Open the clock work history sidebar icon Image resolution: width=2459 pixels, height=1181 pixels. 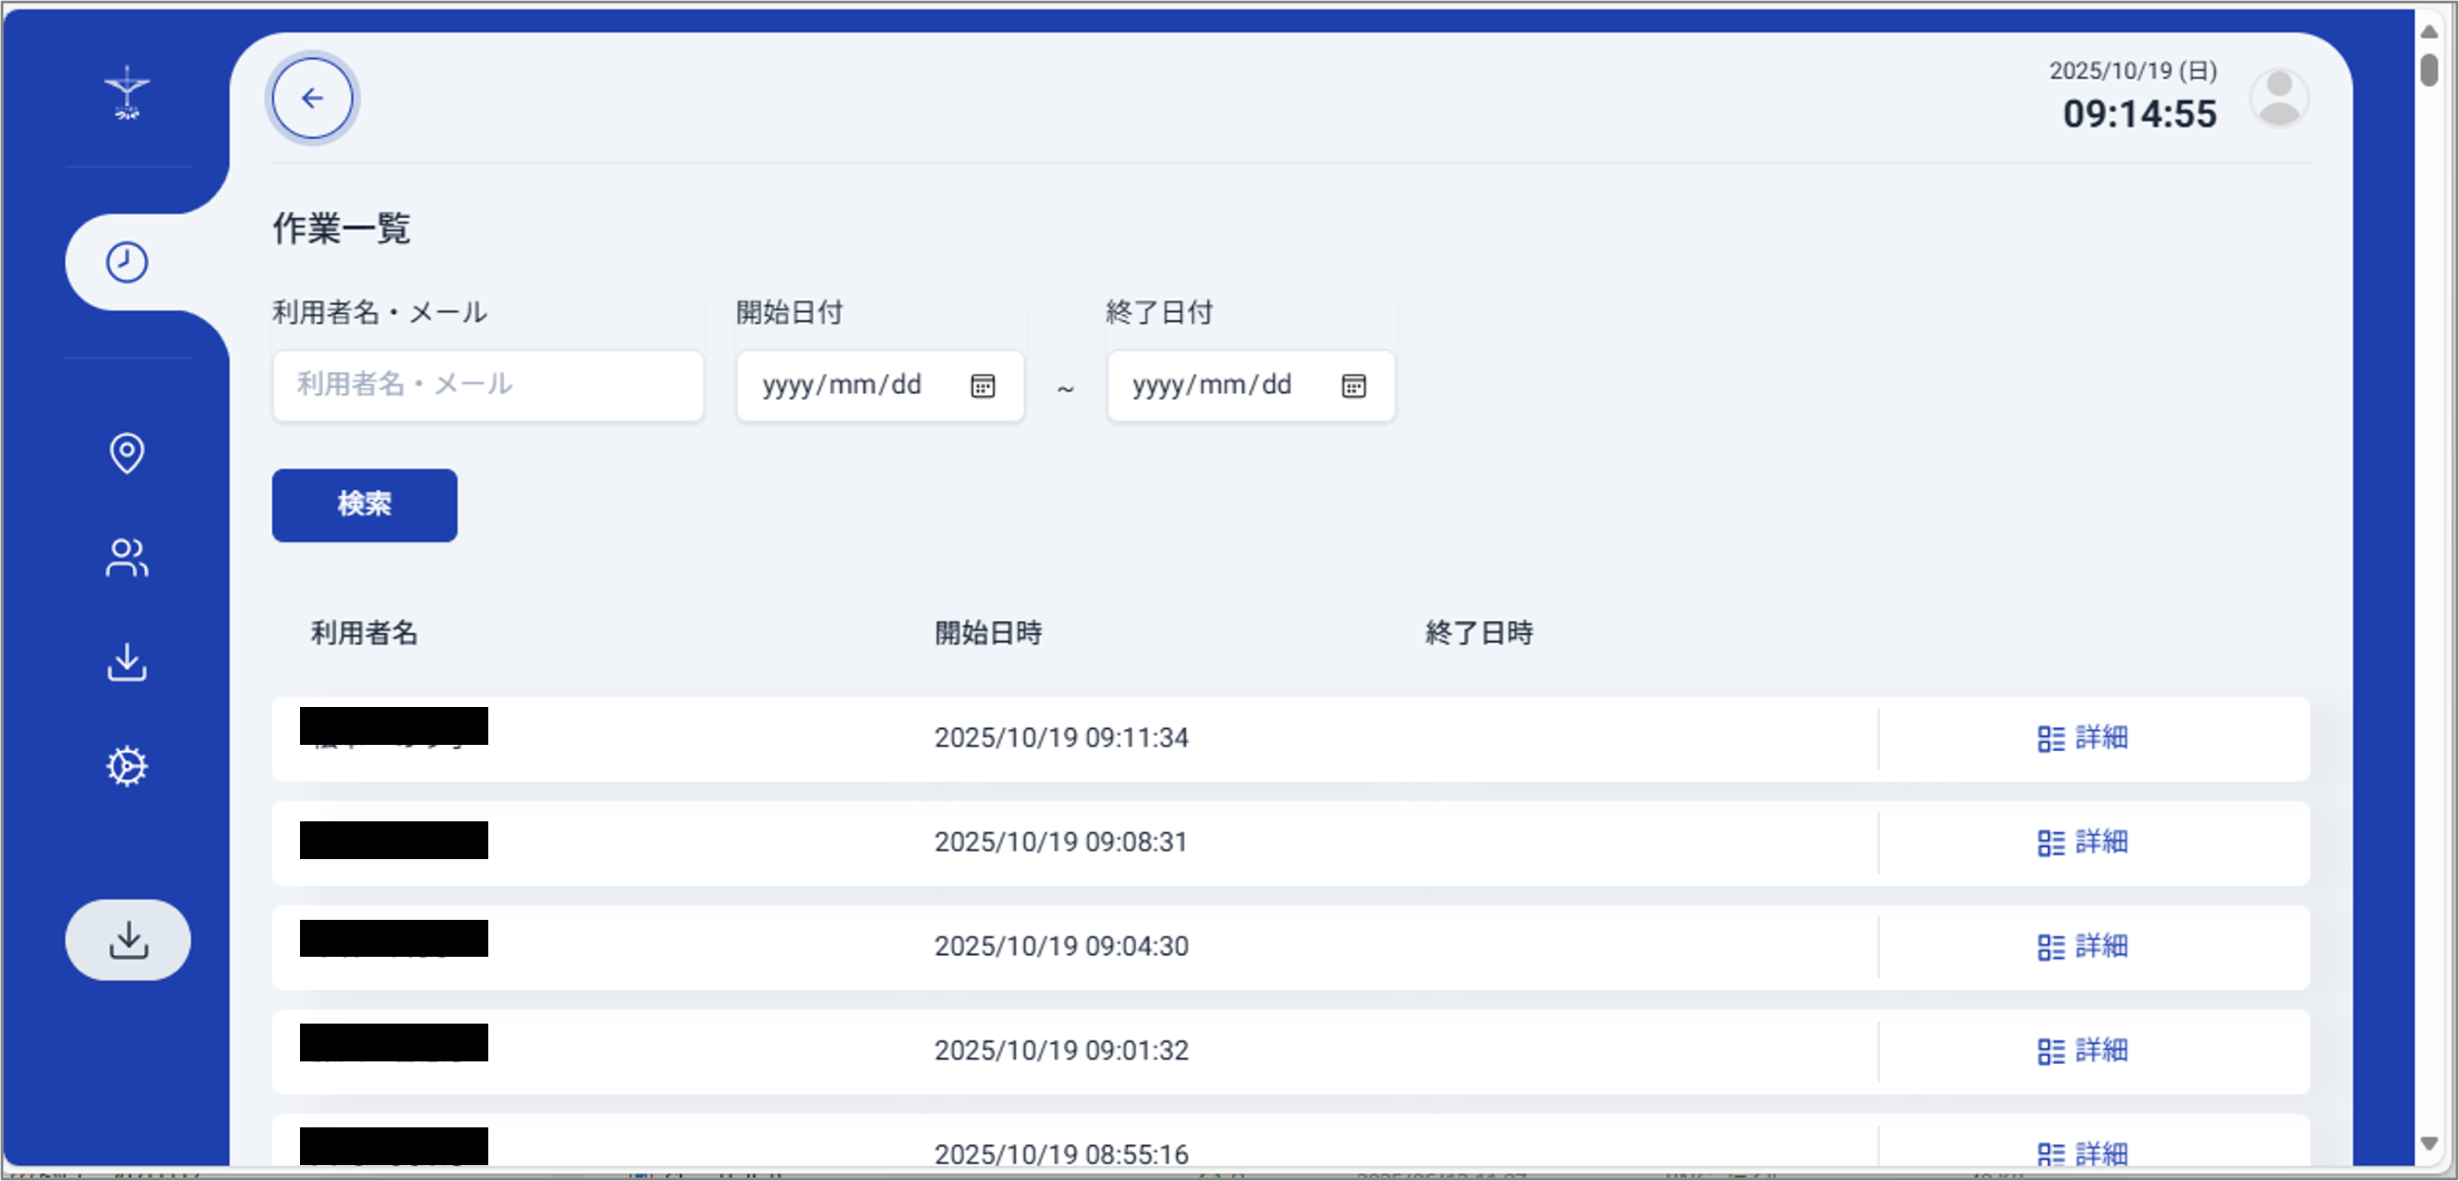(x=127, y=262)
